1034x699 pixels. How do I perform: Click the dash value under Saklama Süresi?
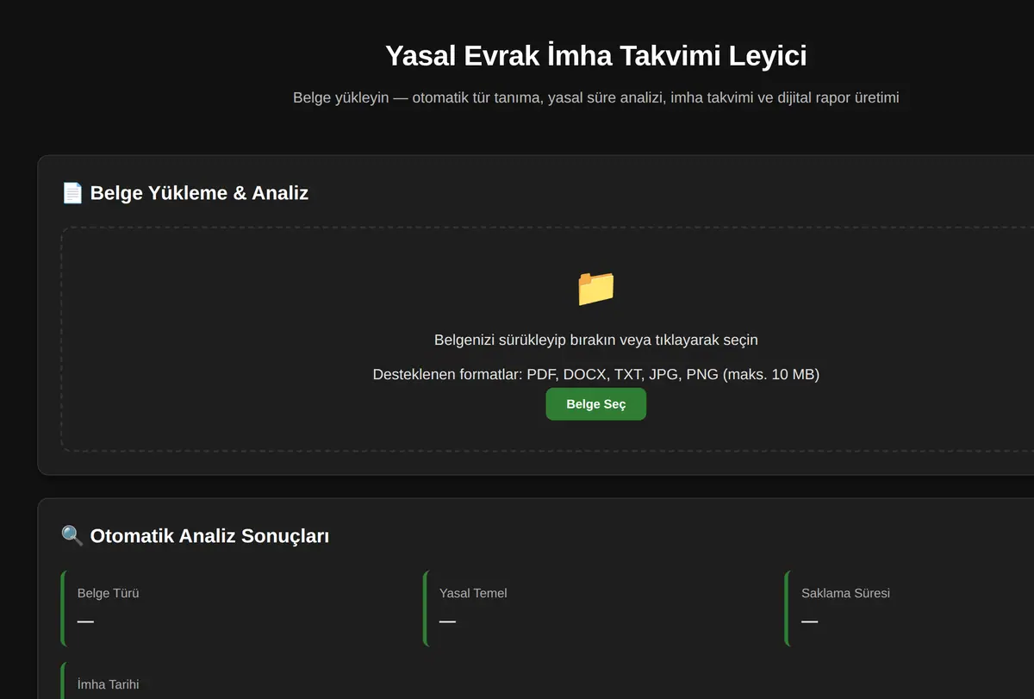point(809,621)
